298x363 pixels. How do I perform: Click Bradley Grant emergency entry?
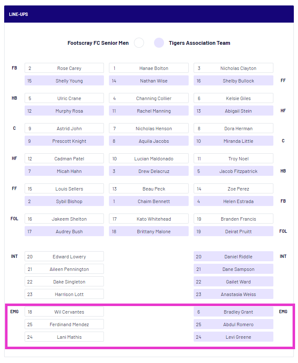(233, 312)
